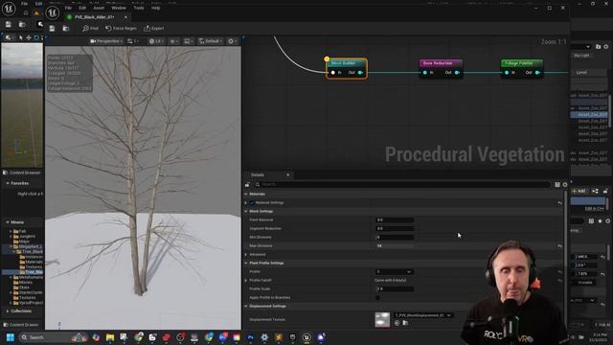This screenshot has height=345, width=613.
Task: Open the Default preview profile dropdown
Action: click(211, 41)
